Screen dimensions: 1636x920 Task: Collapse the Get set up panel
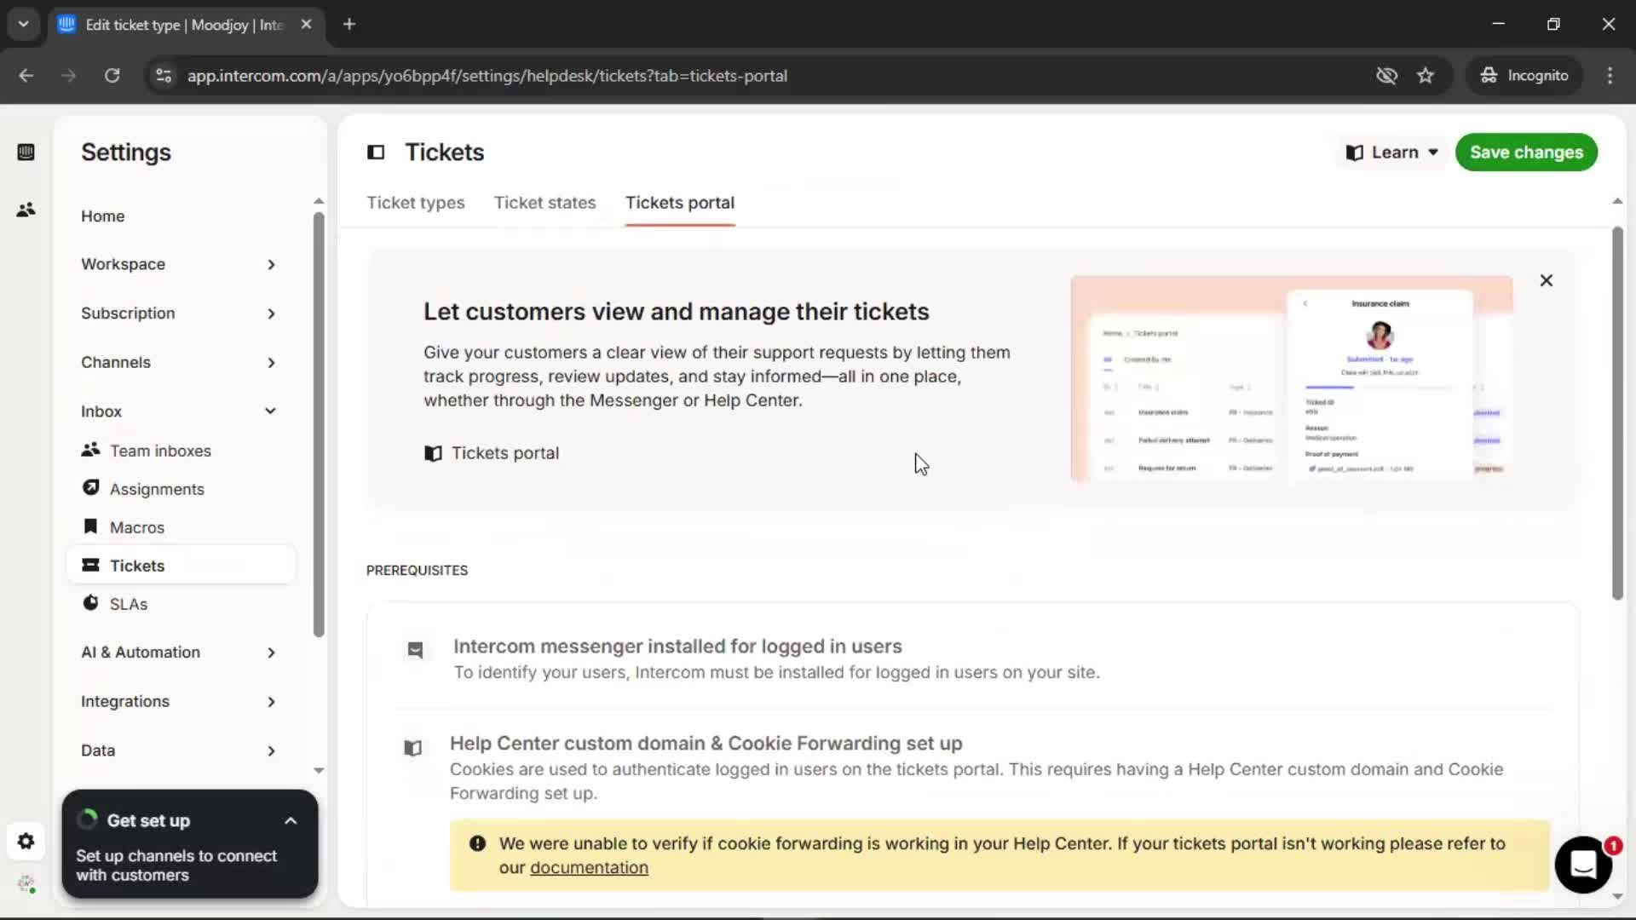[x=291, y=821]
